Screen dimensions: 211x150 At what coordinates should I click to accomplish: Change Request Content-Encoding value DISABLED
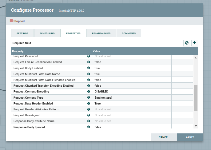point(132,92)
